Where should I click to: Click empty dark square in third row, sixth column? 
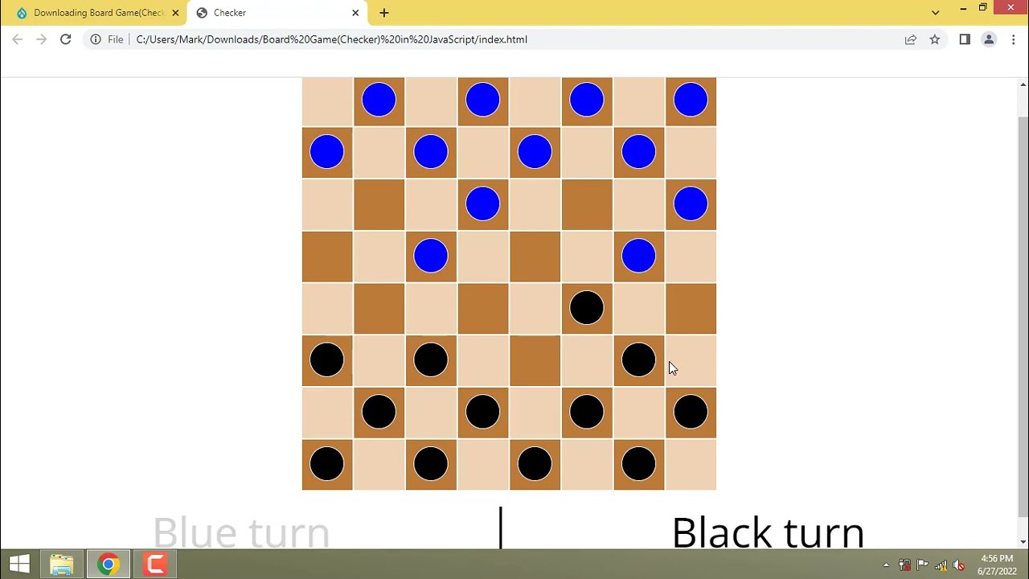click(x=587, y=204)
